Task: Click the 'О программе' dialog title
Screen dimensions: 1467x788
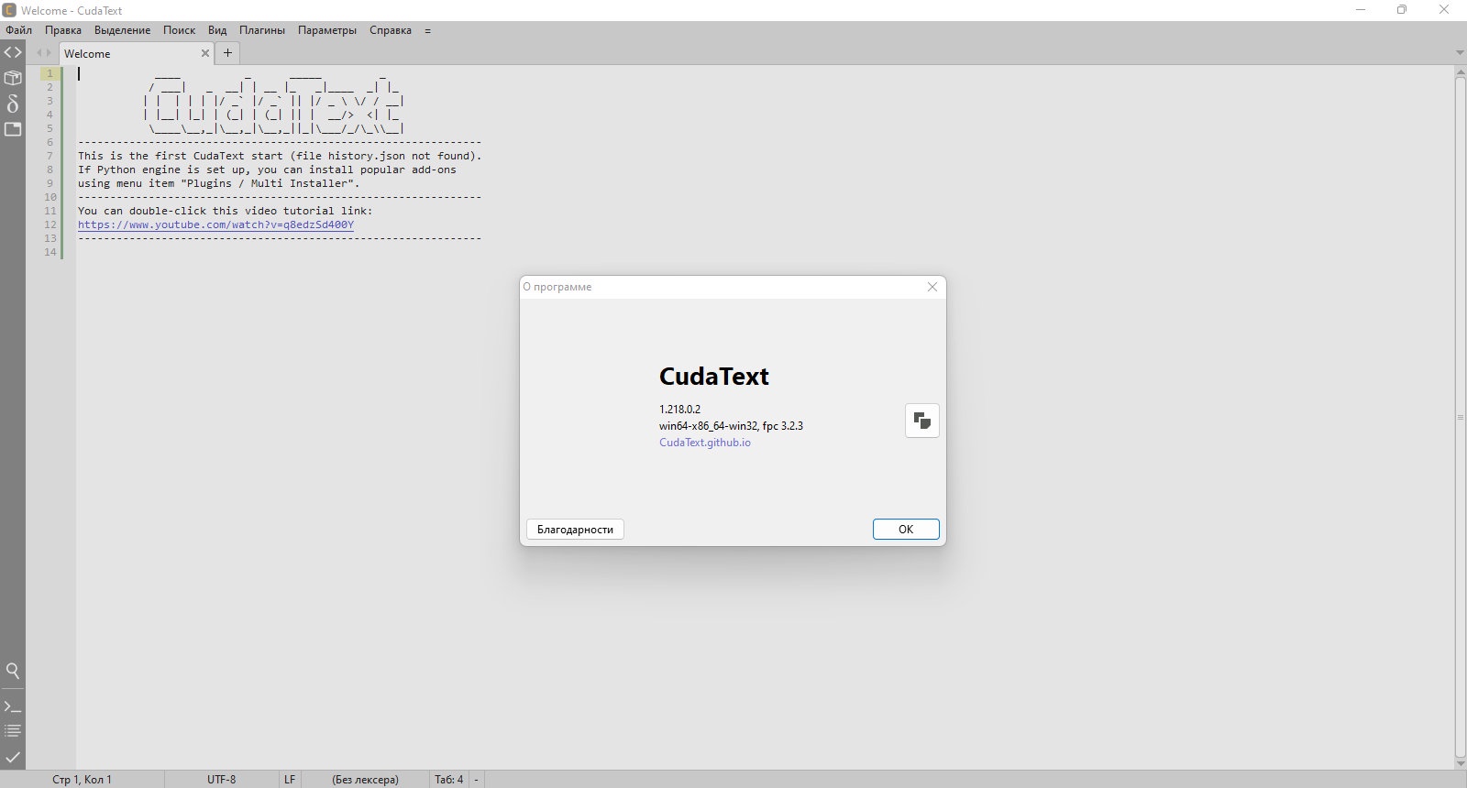Action: (557, 287)
